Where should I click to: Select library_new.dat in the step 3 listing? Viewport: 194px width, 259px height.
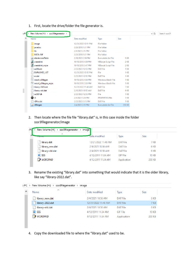click(45, 198)
